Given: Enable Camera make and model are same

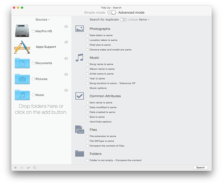Looking at the screenshot, I should pyautogui.click(x=87, y=50).
